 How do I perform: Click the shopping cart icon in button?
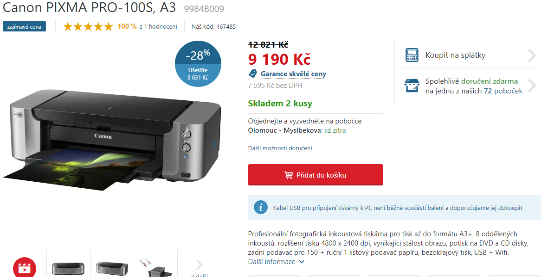(289, 175)
